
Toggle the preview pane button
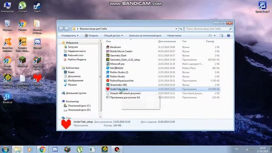221,36
